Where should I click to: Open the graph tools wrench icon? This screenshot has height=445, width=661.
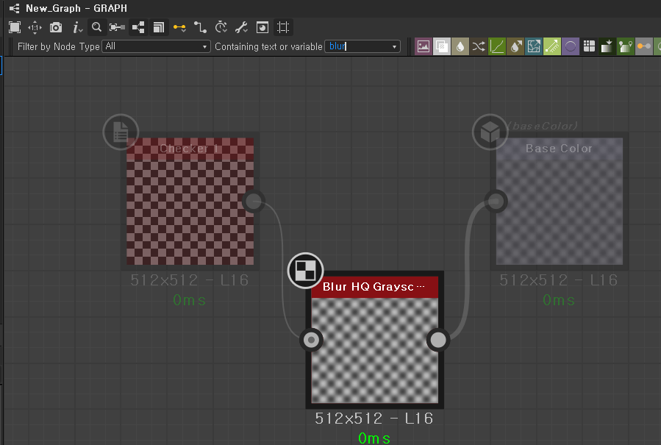pyautogui.click(x=240, y=26)
